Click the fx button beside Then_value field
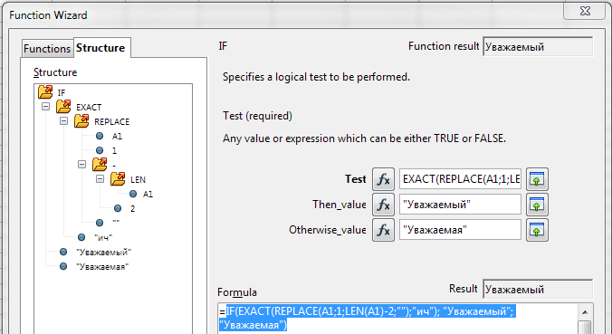The width and height of the screenshot is (612, 334). click(x=383, y=205)
